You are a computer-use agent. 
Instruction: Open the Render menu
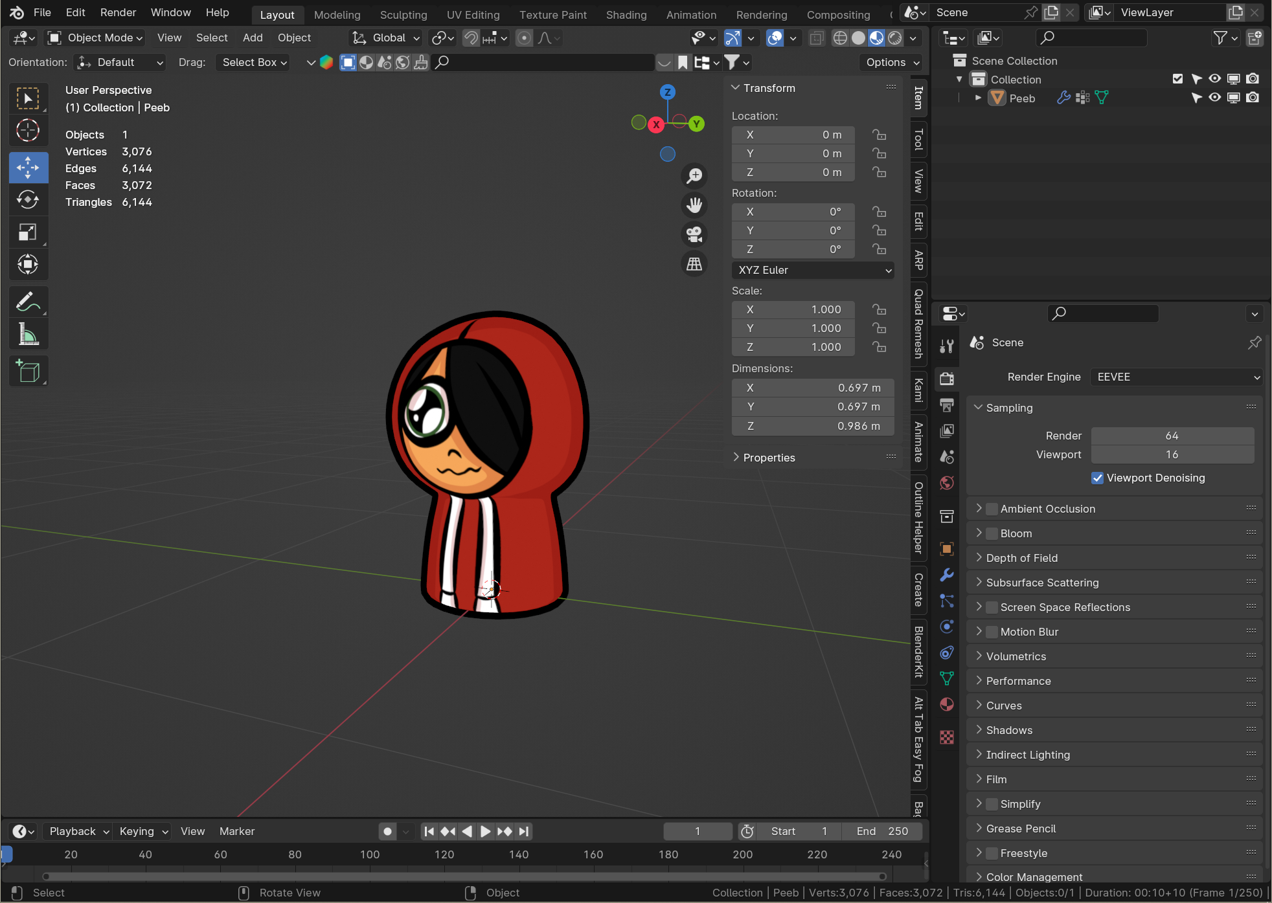click(x=118, y=12)
